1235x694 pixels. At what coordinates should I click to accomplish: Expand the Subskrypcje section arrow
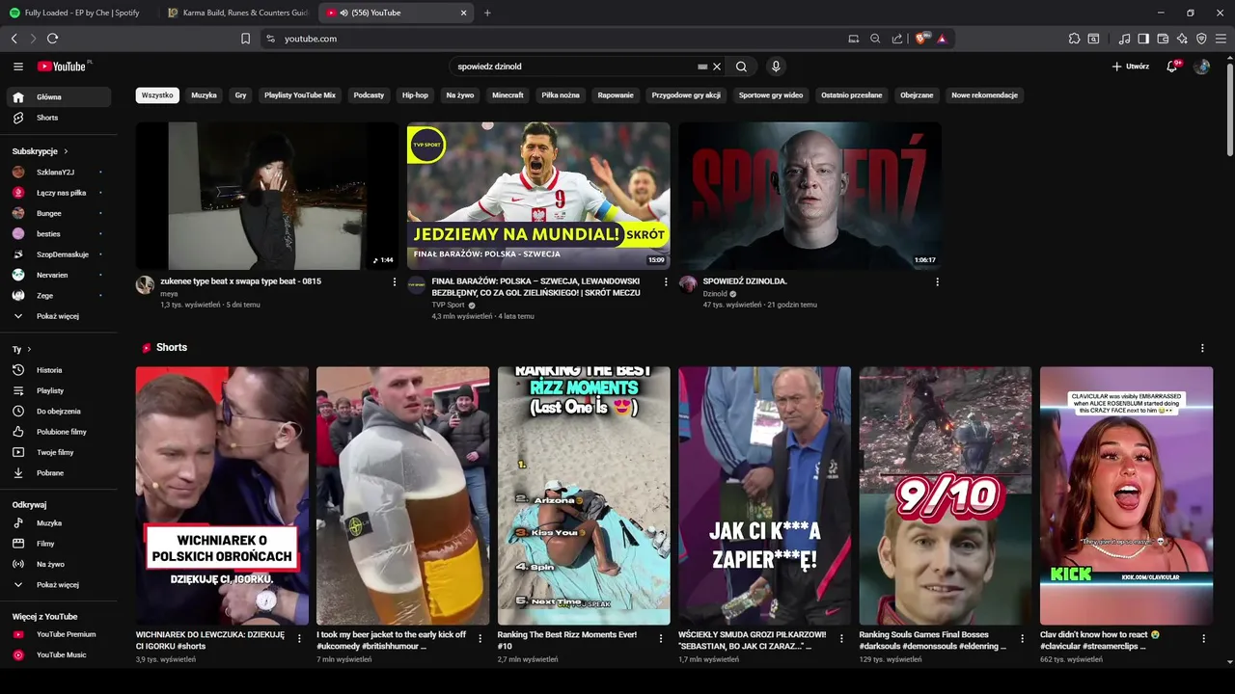click(66, 151)
